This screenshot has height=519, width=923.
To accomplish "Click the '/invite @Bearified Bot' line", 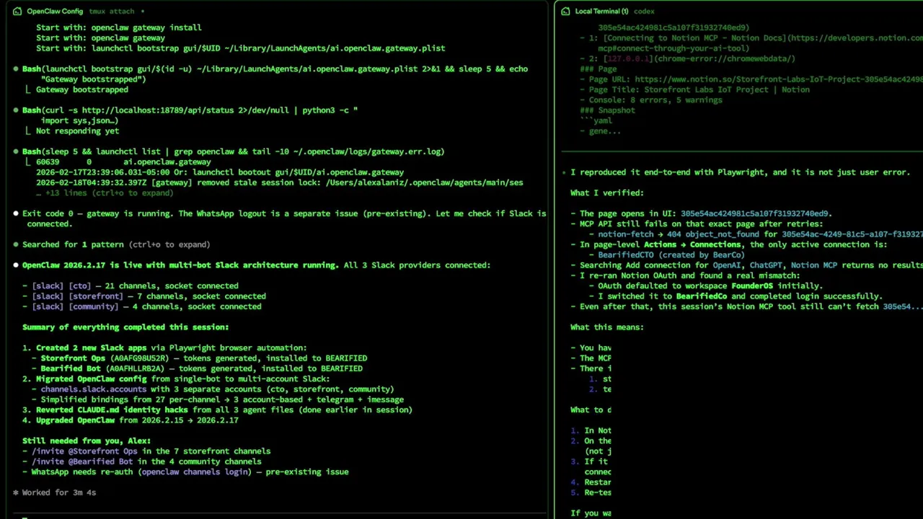I will 146,461.
